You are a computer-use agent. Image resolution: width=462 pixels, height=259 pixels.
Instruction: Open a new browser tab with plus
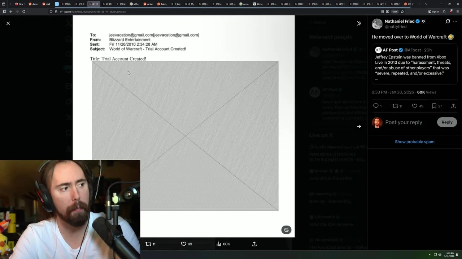pos(419,4)
